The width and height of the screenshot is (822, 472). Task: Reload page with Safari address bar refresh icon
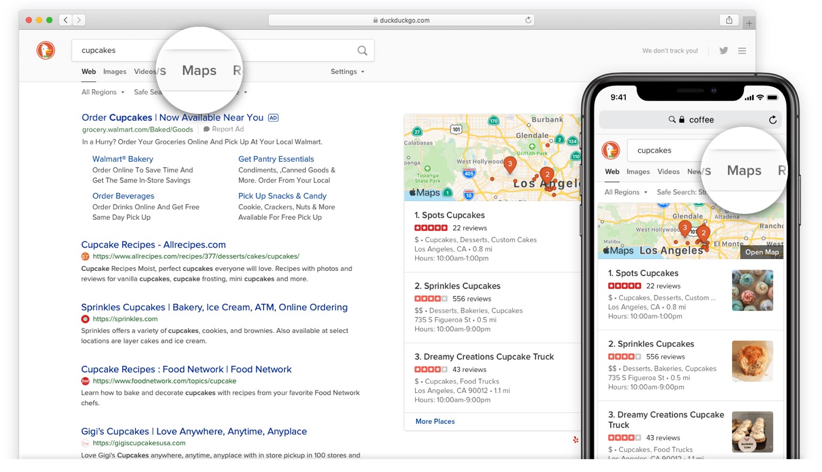coord(528,20)
